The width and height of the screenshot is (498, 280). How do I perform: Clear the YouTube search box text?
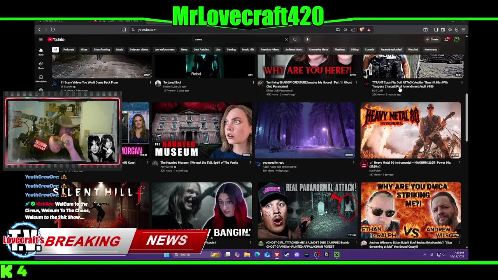click(286, 39)
